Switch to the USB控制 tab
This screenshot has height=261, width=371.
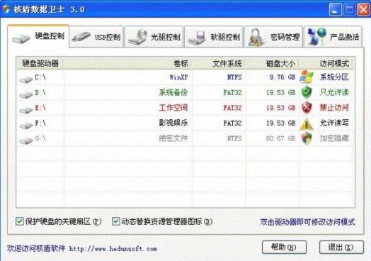(x=96, y=37)
